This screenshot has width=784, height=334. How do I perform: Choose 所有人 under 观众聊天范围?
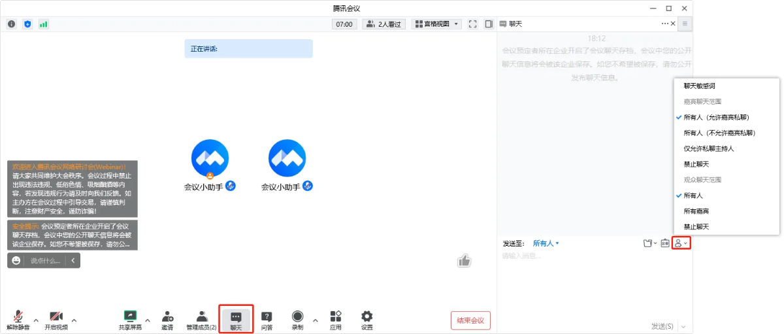(x=727, y=195)
